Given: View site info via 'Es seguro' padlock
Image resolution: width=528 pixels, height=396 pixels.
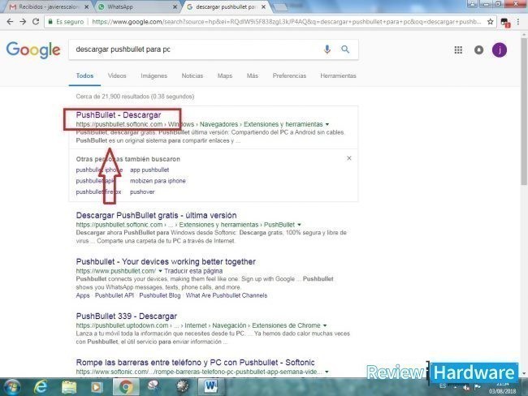Looking at the screenshot, I should click(x=66, y=22).
